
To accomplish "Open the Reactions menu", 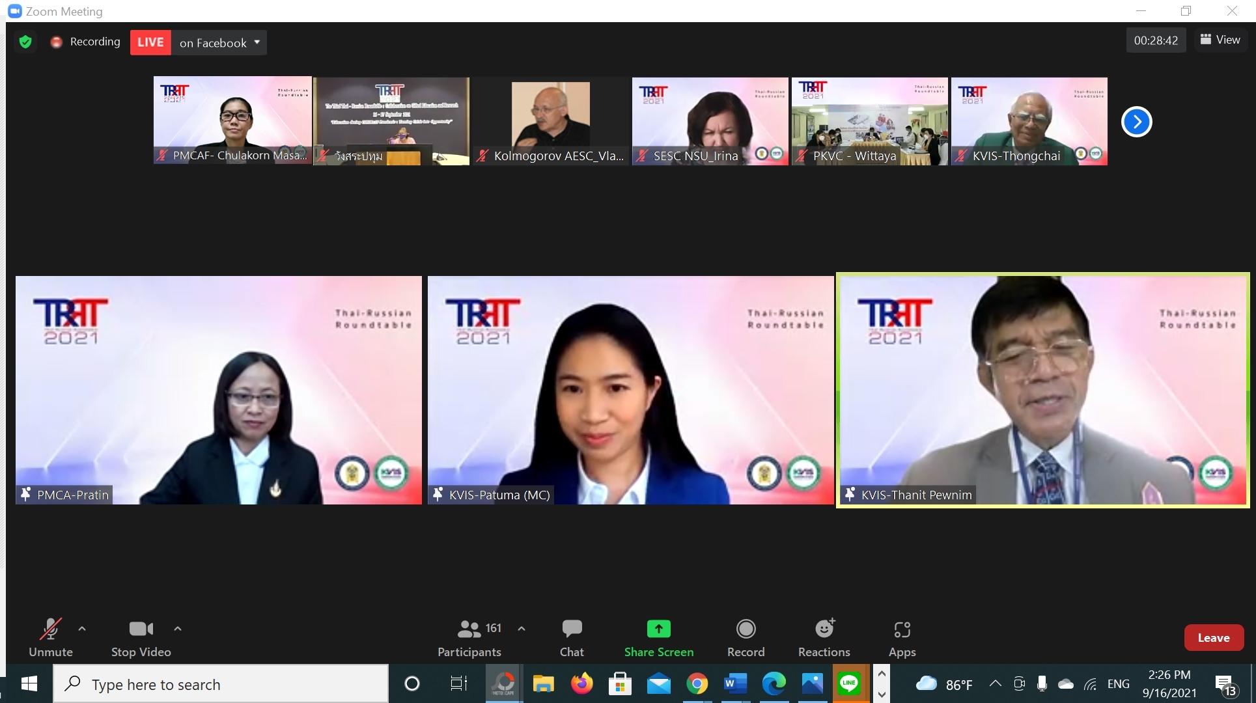I will [x=824, y=638].
